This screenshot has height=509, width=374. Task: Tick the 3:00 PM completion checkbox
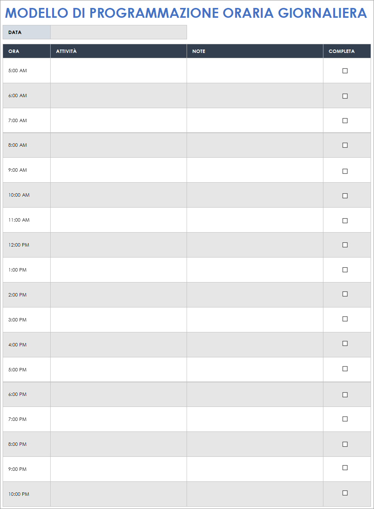pos(345,319)
